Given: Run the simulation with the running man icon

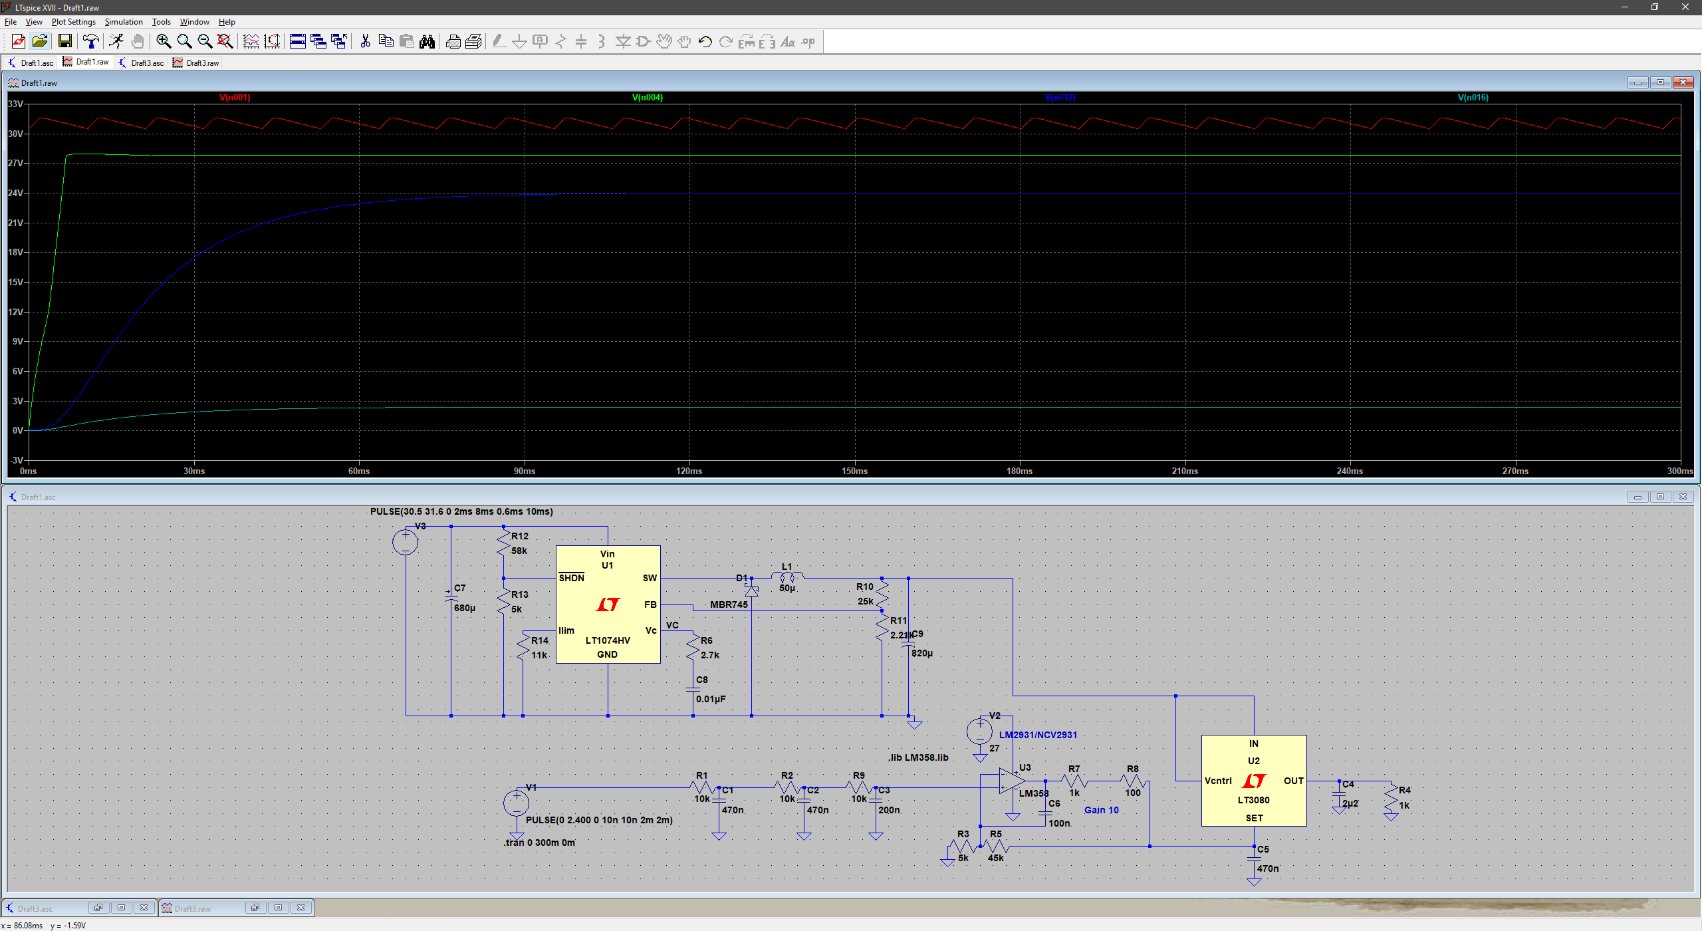Looking at the screenshot, I should pyautogui.click(x=116, y=41).
